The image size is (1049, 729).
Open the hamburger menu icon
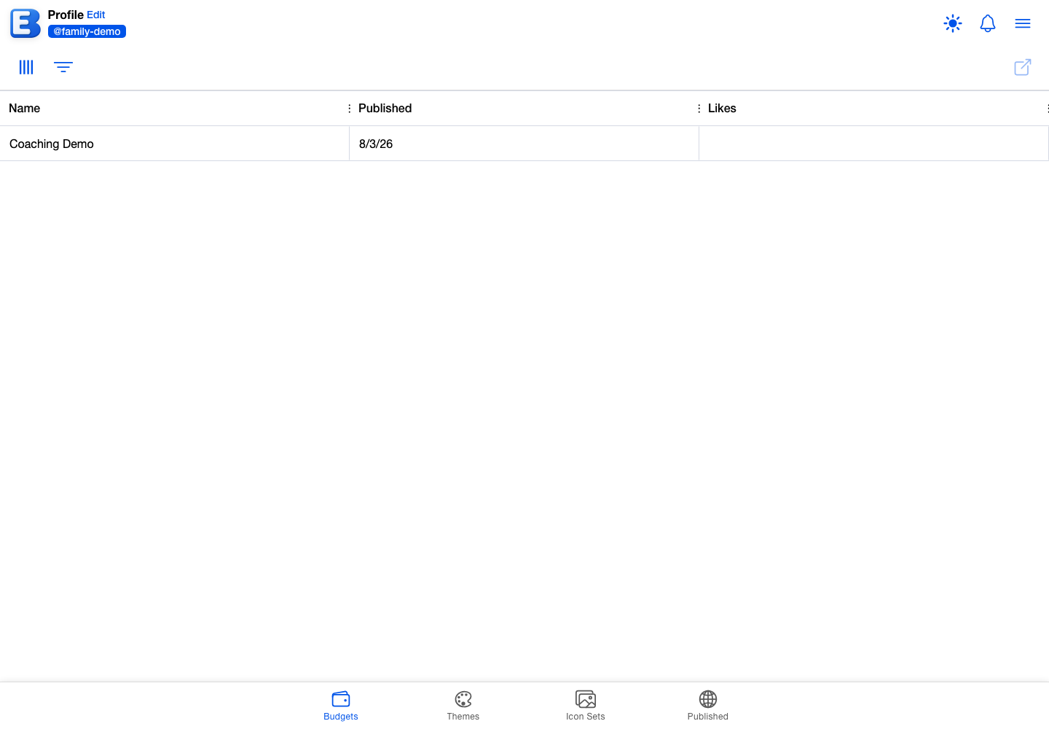point(1023,23)
